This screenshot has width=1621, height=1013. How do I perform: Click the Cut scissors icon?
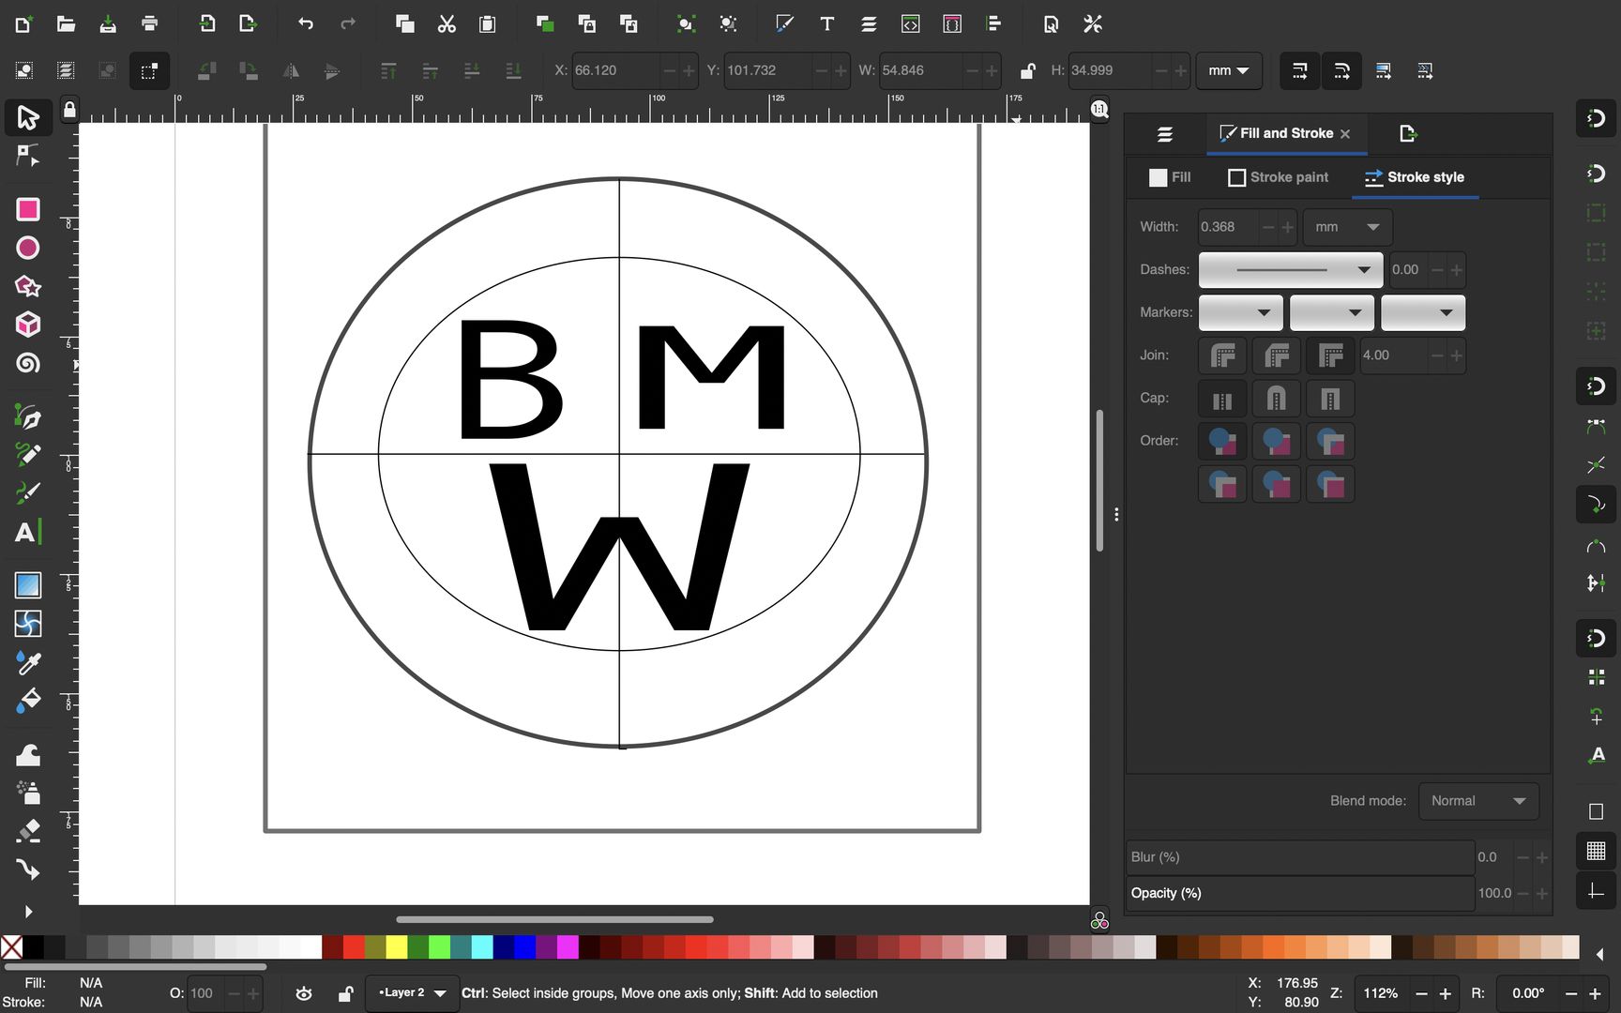coord(447,23)
